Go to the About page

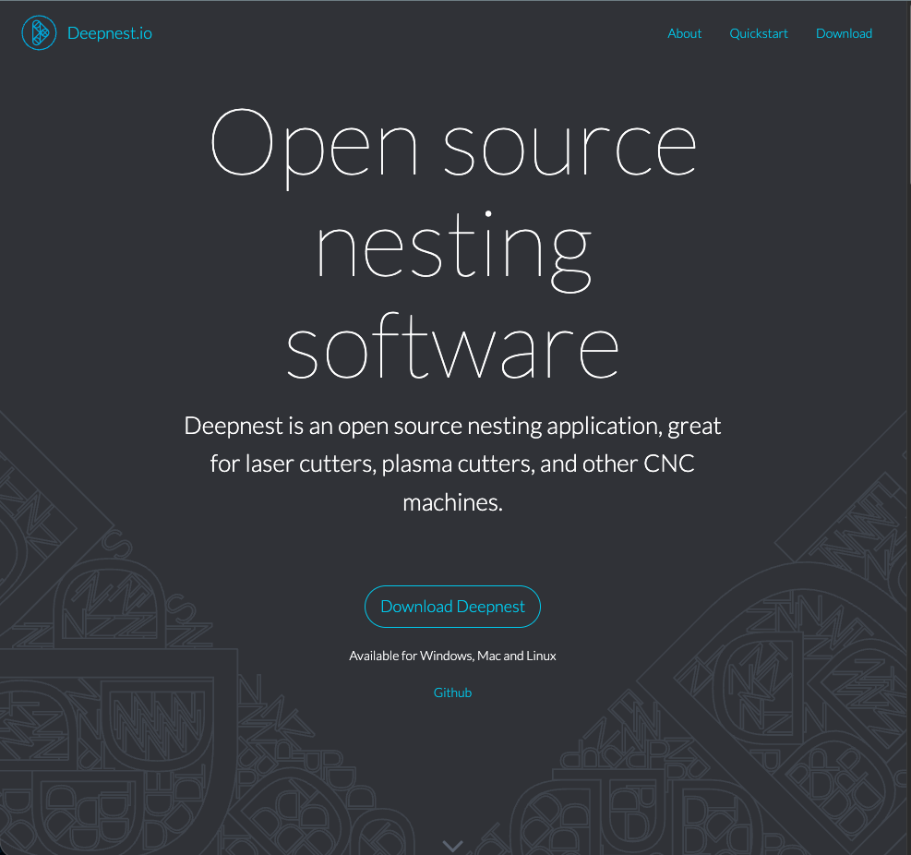(x=685, y=34)
